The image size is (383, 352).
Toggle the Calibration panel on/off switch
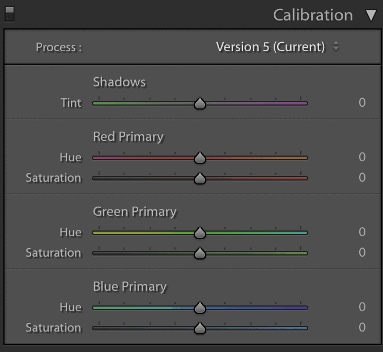[10, 14]
